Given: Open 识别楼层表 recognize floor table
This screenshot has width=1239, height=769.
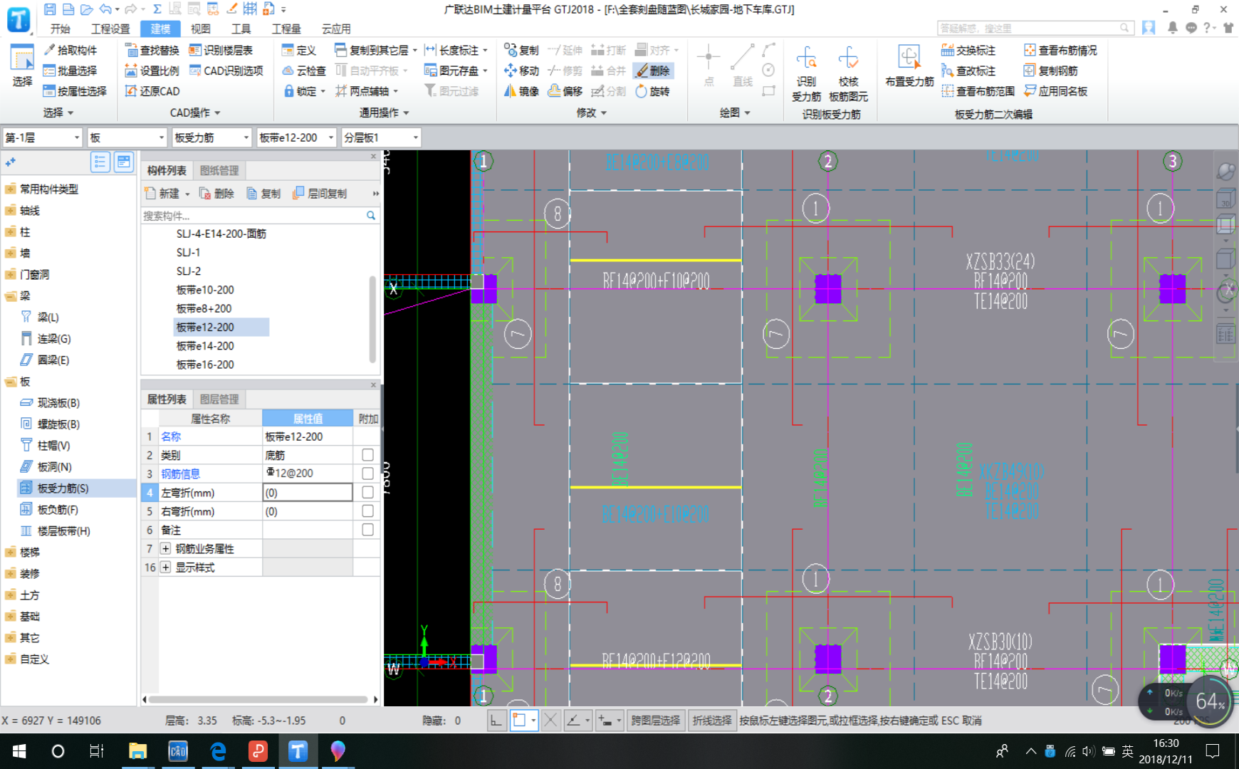Looking at the screenshot, I should (x=221, y=51).
